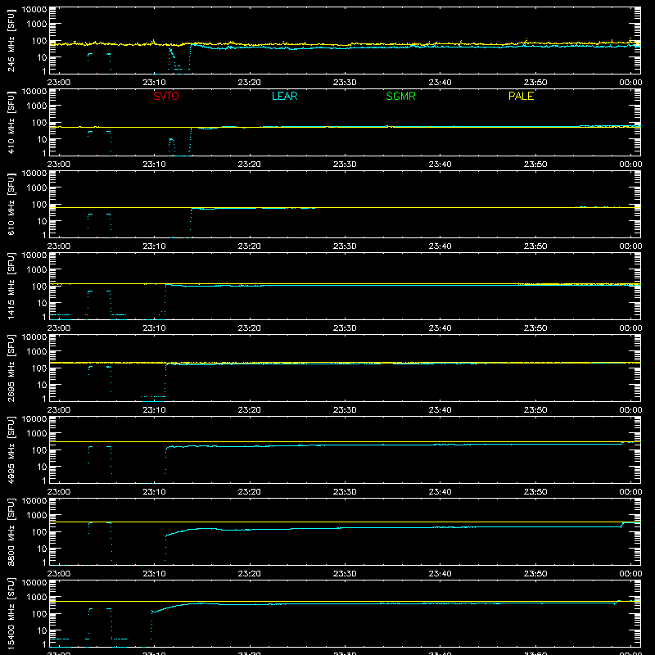655x655 pixels.
Task: Click the 23:30 time label under 1415 MHz plot
Action: tap(345, 328)
